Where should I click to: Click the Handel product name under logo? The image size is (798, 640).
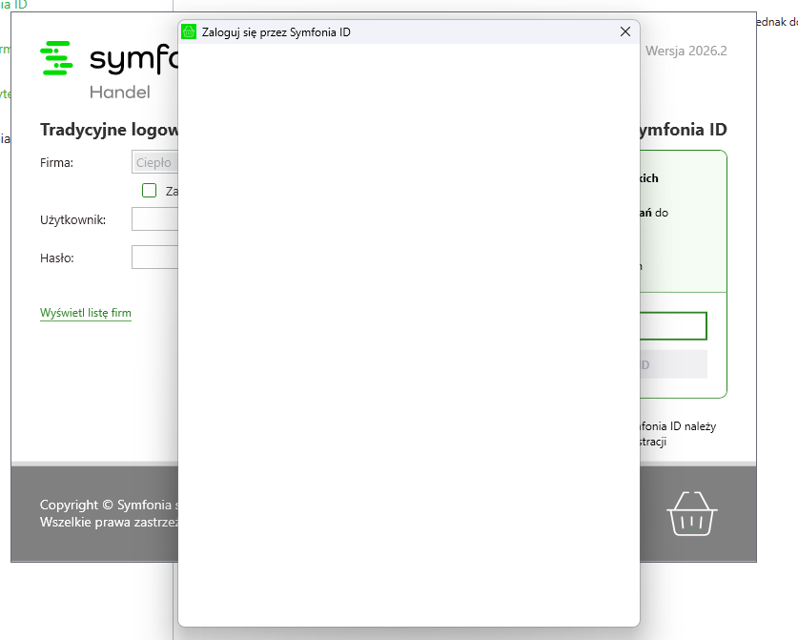pyautogui.click(x=119, y=93)
